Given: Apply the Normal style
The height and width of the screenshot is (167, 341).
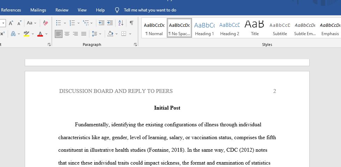Looking at the screenshot, I should (154, 29).
